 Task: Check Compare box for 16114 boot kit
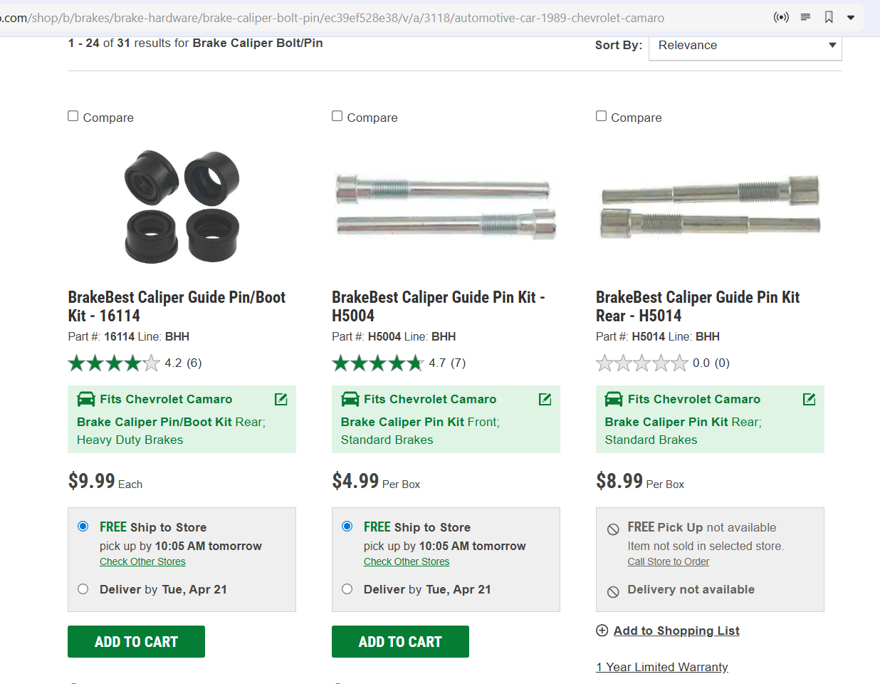tap(73, 116)
